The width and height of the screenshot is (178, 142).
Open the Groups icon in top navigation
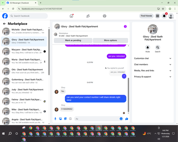(105, 16)
